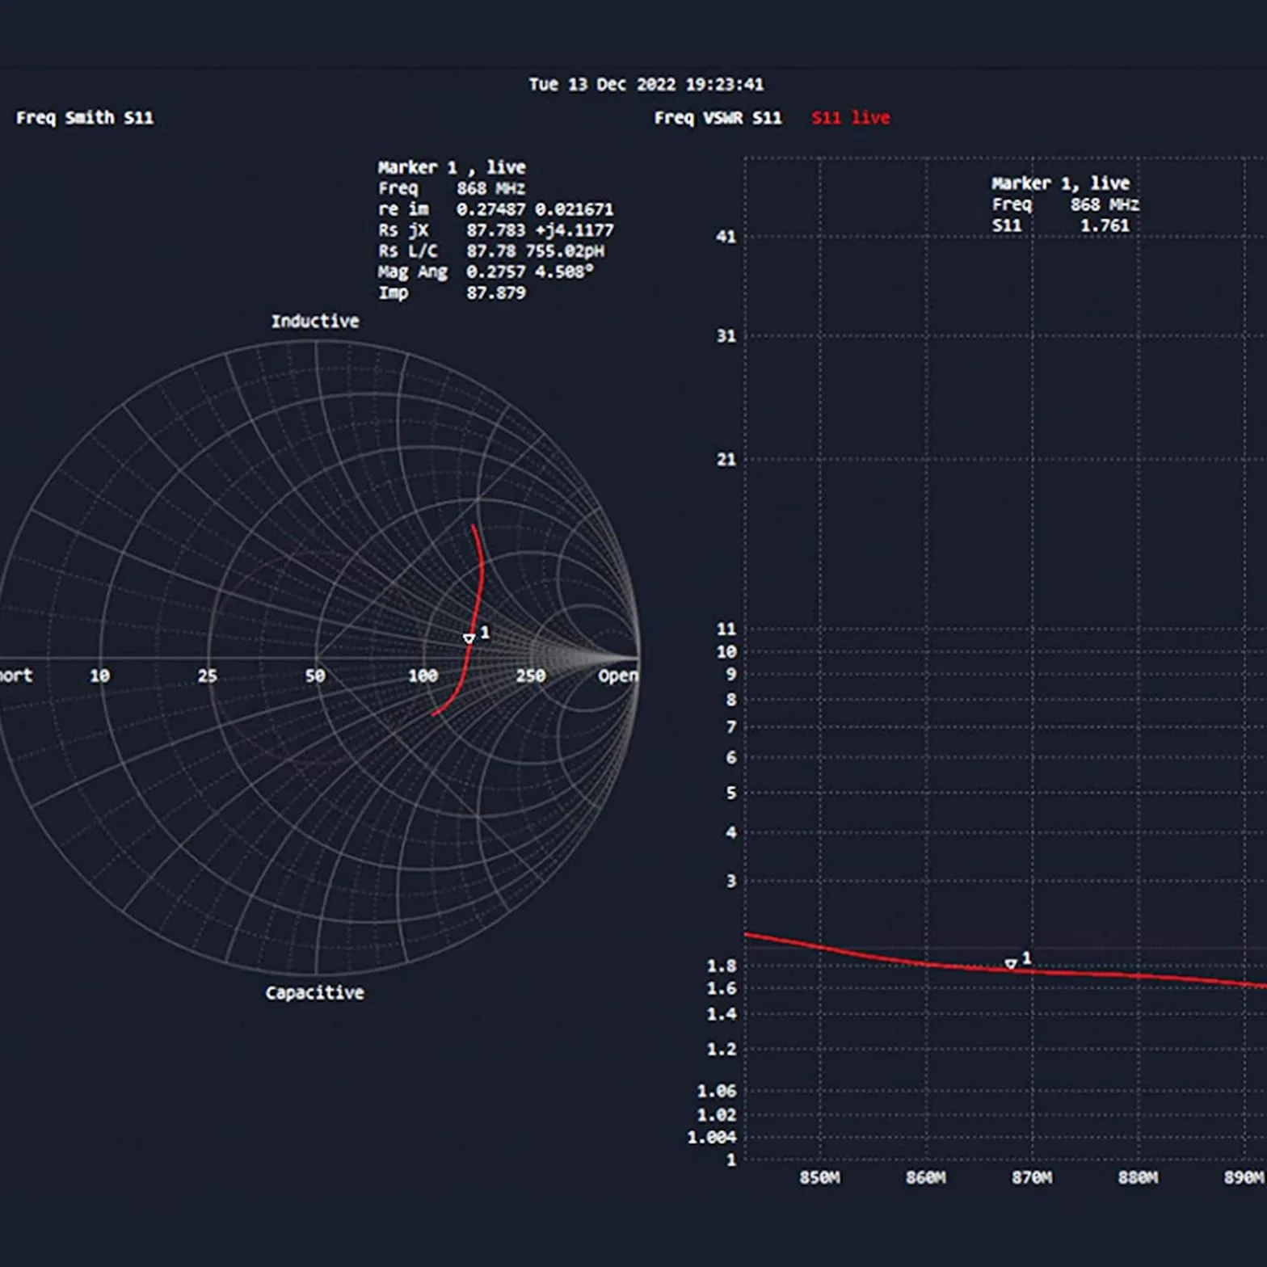Click the '1.8' VSWR axis label

tap(722, 966)
